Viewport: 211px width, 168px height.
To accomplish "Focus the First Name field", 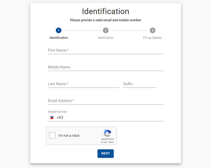I will point(105,50).
